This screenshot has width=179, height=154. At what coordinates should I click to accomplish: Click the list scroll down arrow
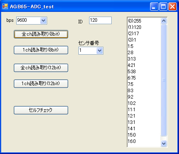(164, 143)
